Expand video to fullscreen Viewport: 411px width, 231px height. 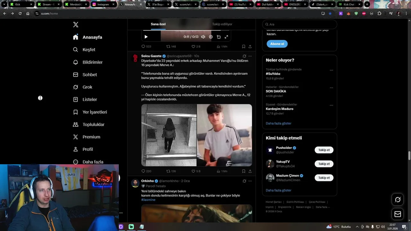click(x=226, y=37)
